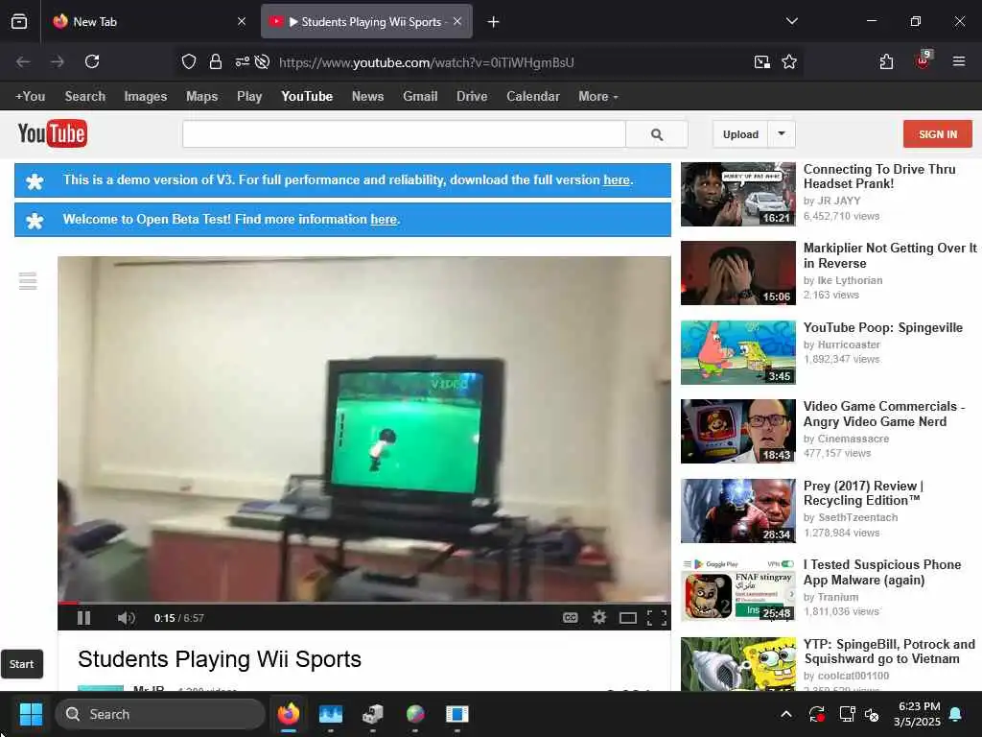Click the site security padlock icon
Viewport: 982px width, 737px height.
[216, 61]
